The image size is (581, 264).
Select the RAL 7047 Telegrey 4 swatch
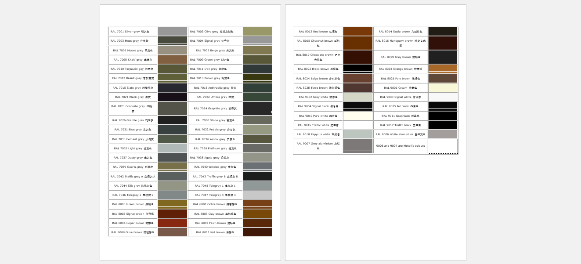coord(257,195)
